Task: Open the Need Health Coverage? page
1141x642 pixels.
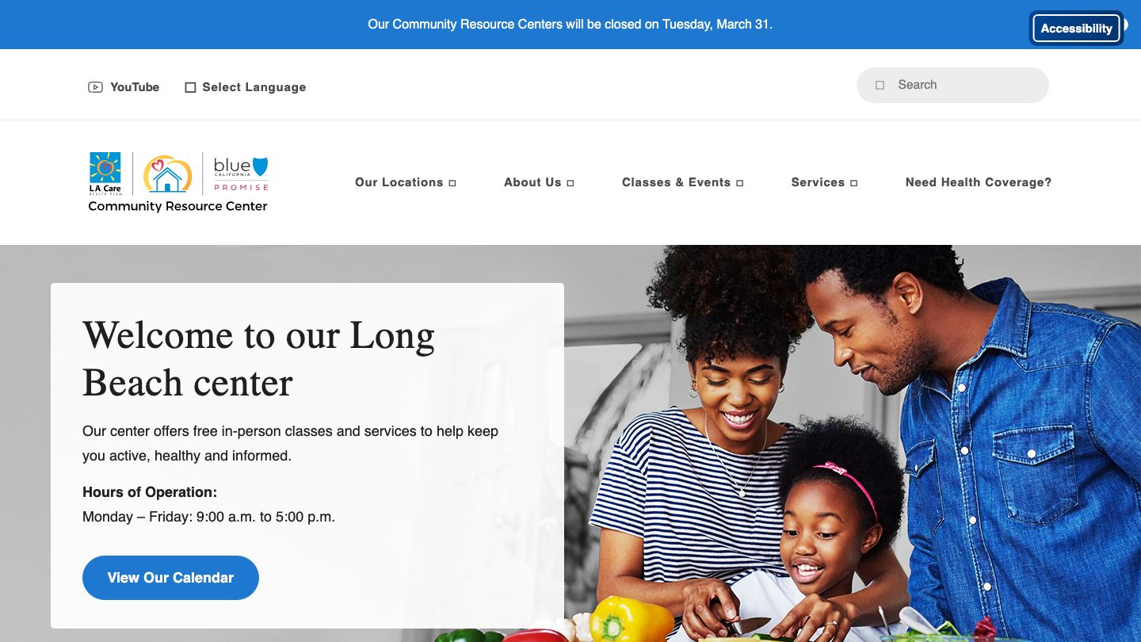Action: point(979,182)
